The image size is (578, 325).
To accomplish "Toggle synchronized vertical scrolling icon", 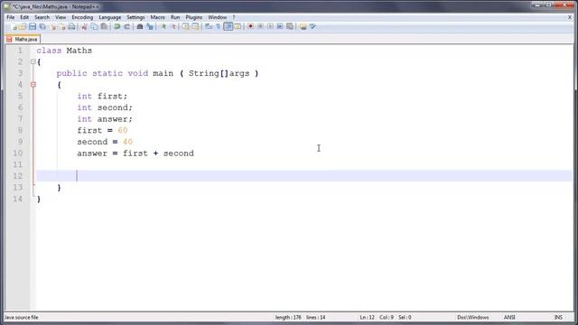I will coord(185,26).
